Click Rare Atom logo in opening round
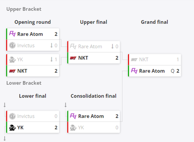The height and width of the screenshot is (142, 194). [12, 34]
